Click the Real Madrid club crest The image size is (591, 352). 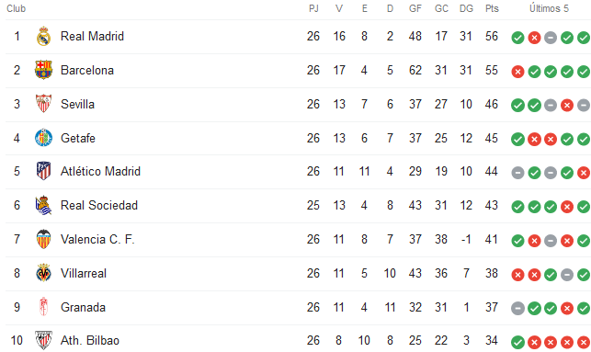(43, 36)
